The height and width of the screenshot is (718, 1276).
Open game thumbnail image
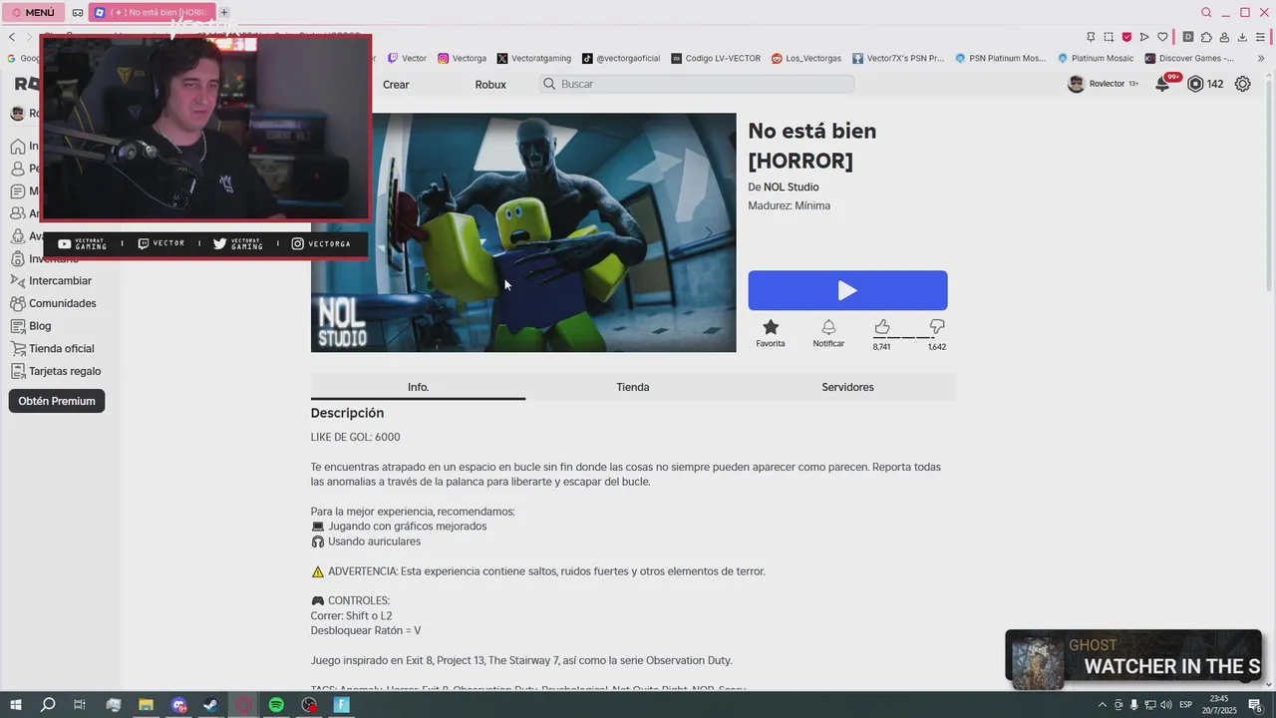pos(523,232)
